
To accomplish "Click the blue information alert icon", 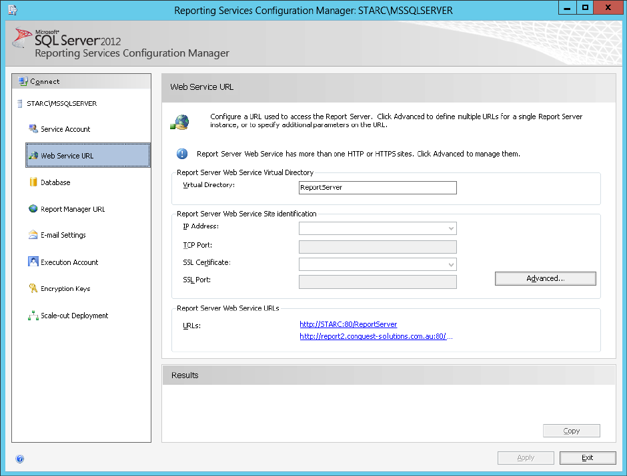I will 182,154.
